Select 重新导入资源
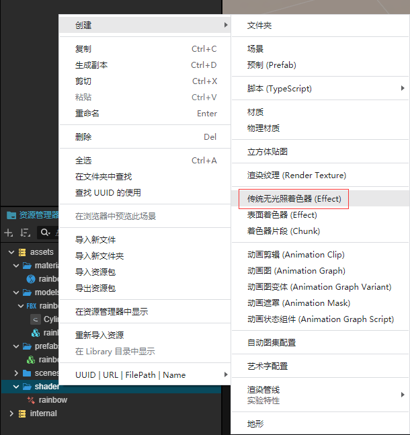Image resolution: width=410 pixels, height=435 pixels. [145, 335]
